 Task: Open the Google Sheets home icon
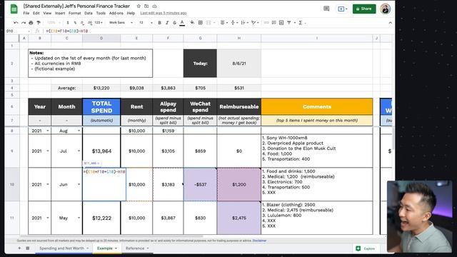point(14,9)
